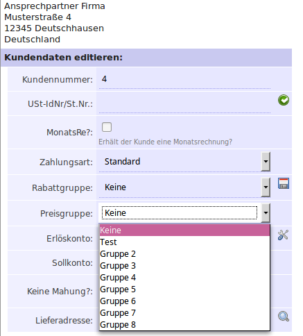Click the Kundennummer input field
The width and height of the screenshot is (303, 336).
pyautogui.click(x=184, y=79)
